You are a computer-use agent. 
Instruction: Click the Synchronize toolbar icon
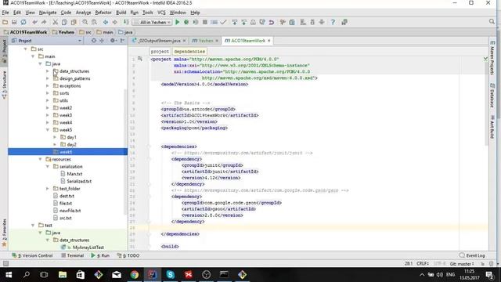pos(23,22)
